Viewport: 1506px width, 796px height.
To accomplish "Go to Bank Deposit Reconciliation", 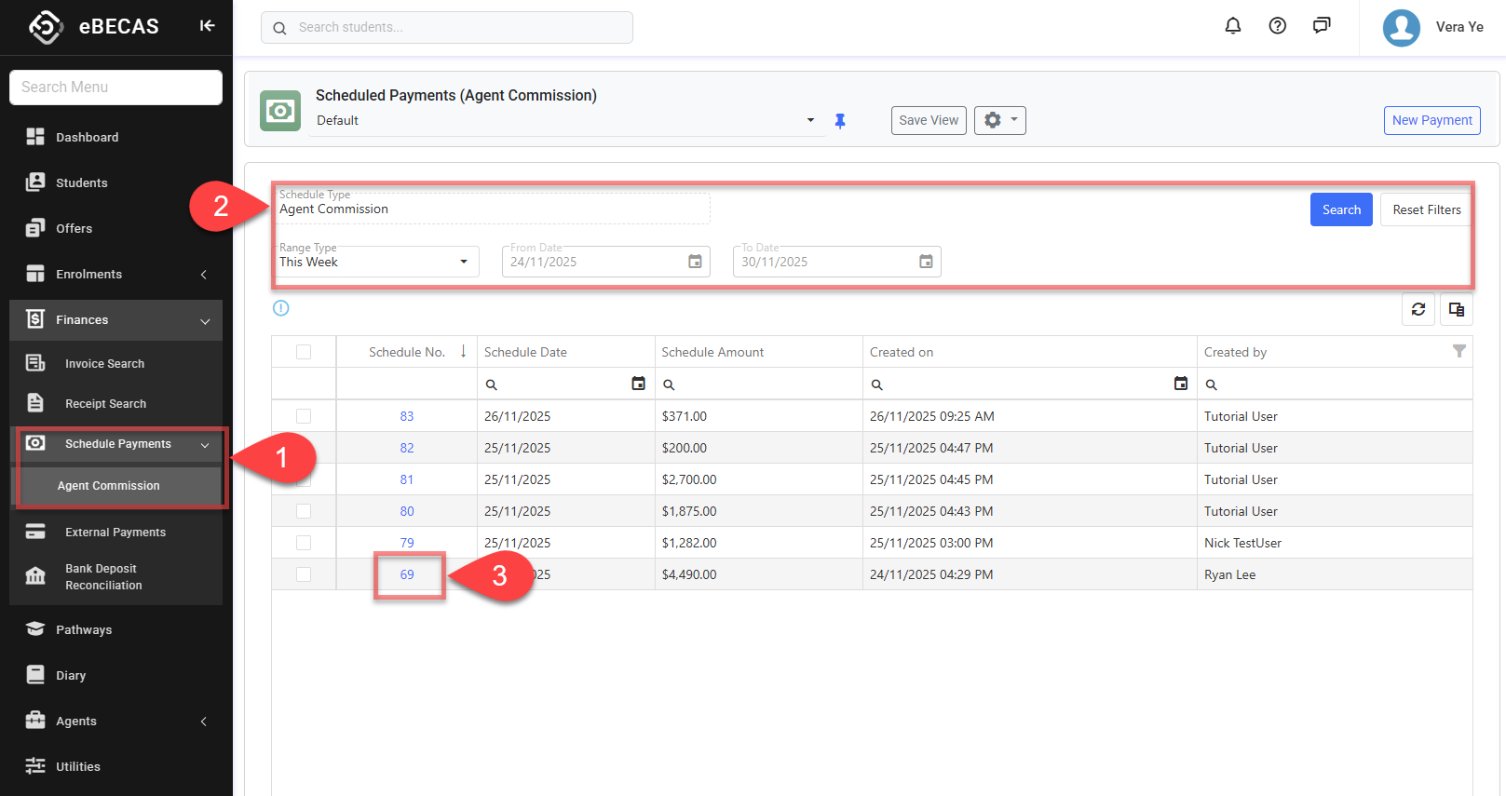I will [103, 577].
